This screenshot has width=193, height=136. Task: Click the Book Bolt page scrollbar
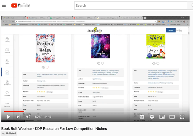tap(189, 33)
